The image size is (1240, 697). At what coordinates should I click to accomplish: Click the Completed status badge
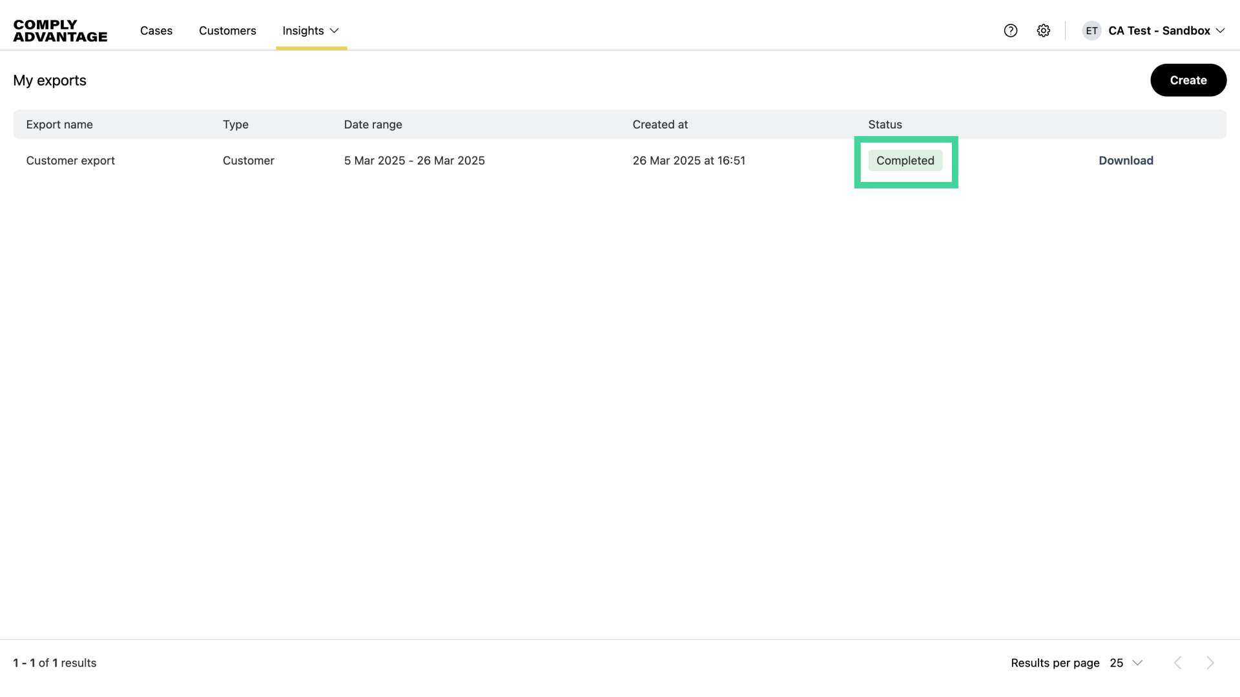[x=905, y=161]
